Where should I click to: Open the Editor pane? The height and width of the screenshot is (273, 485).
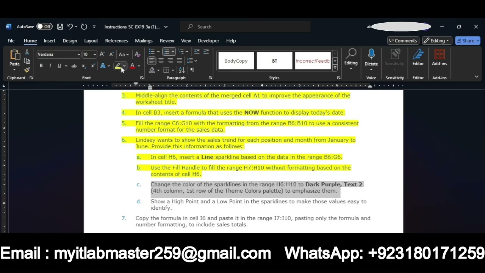418,58
